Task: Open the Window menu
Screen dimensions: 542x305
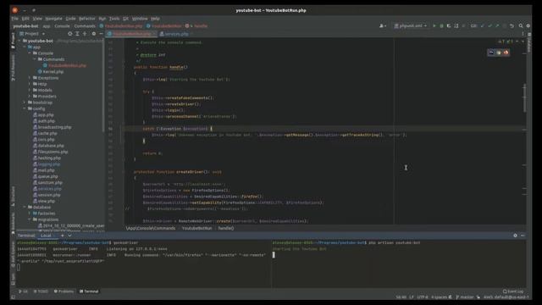Action: [140, 19]
